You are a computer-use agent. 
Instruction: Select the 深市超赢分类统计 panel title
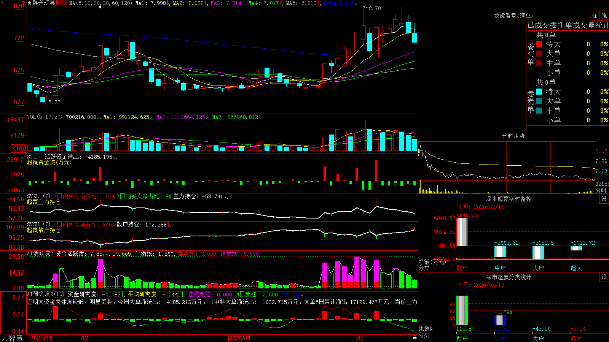509,277
